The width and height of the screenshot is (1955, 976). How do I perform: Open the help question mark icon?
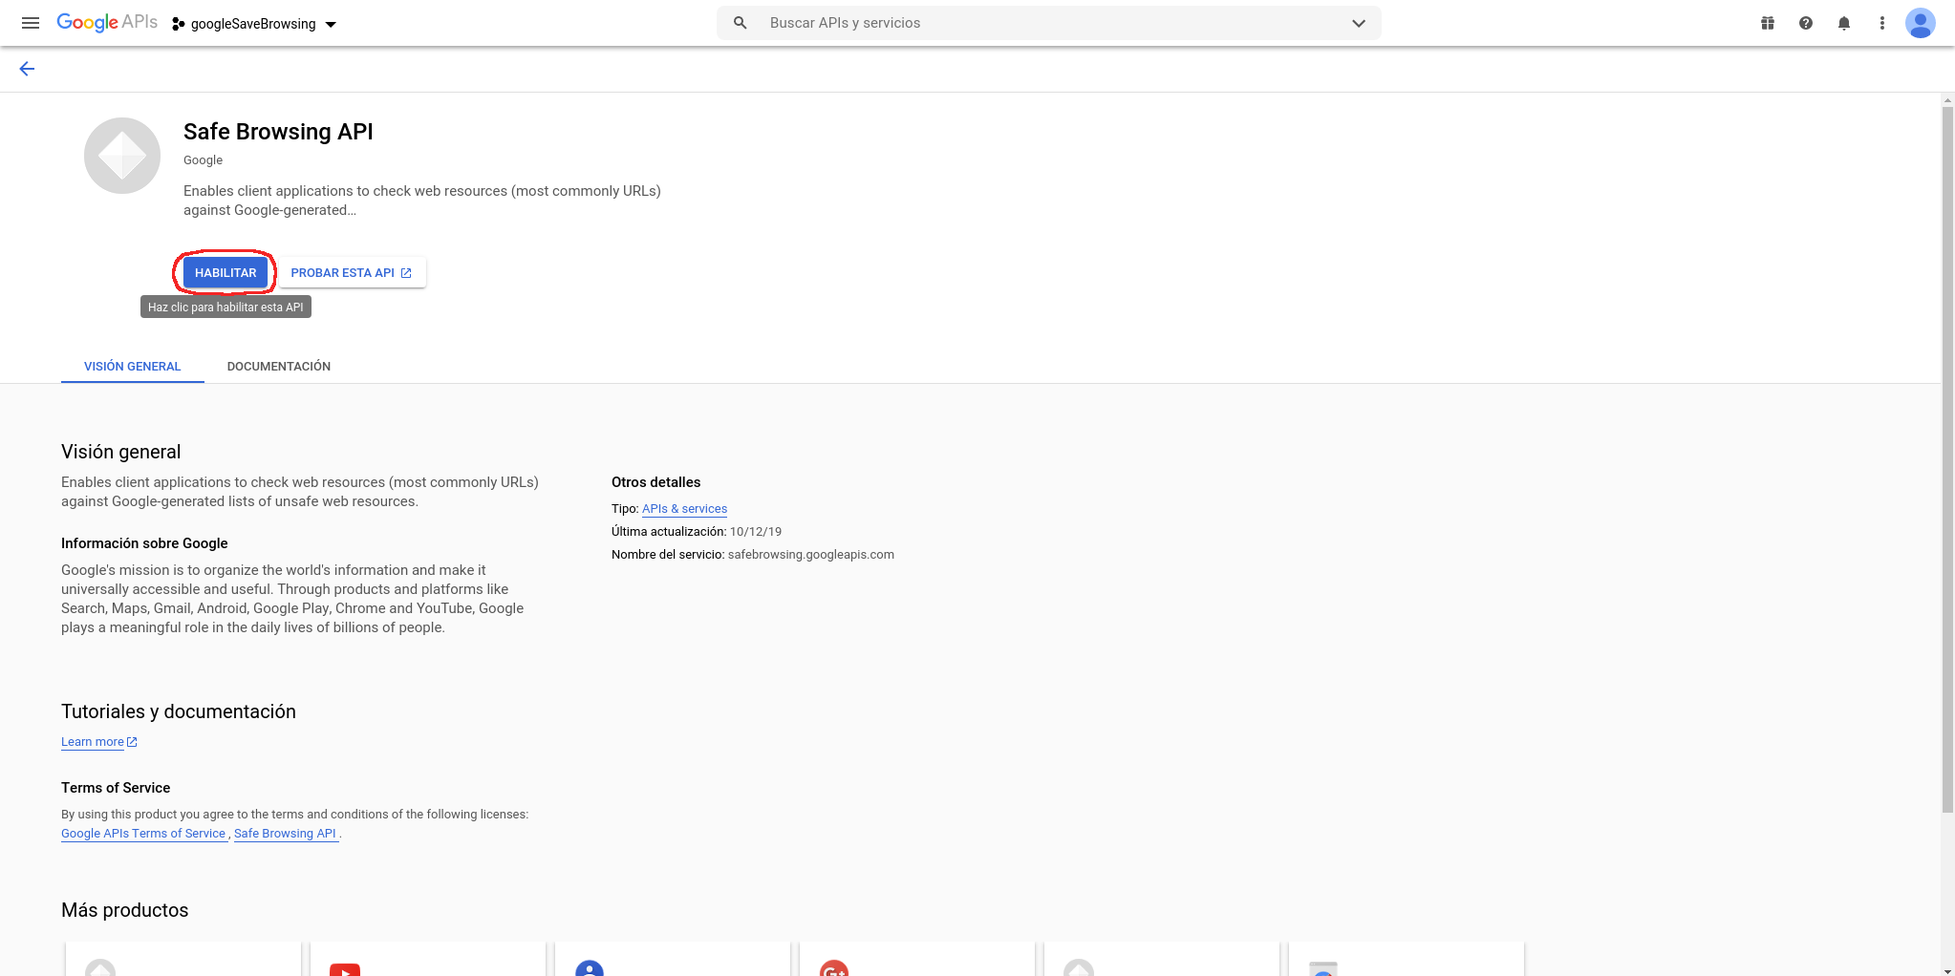click(x=1805, y=23)
